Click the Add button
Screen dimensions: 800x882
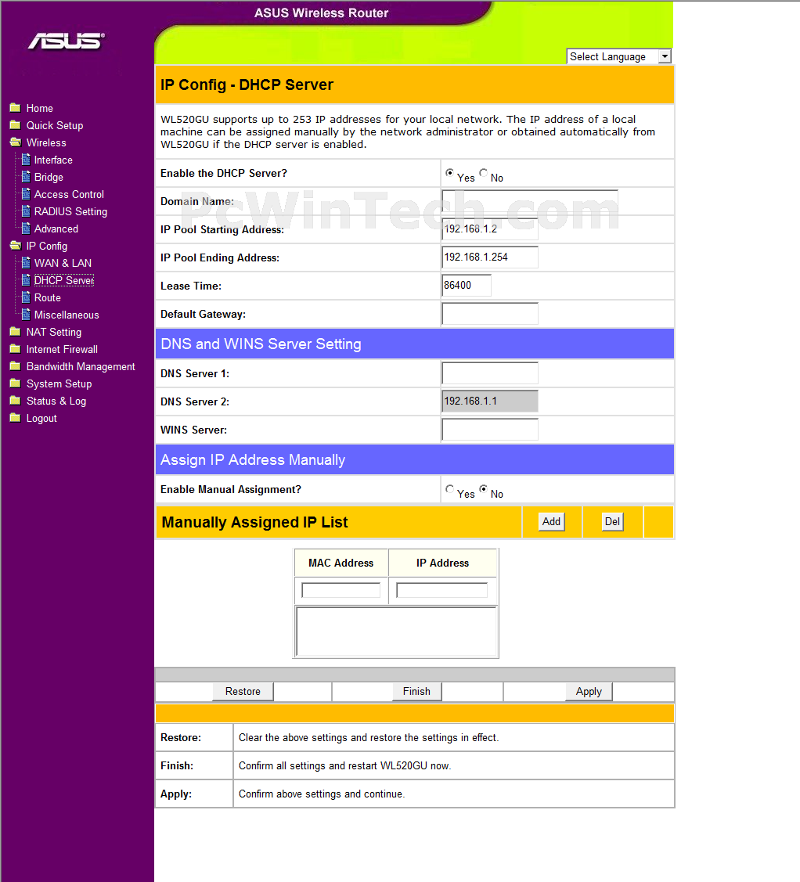pos(551,521)
